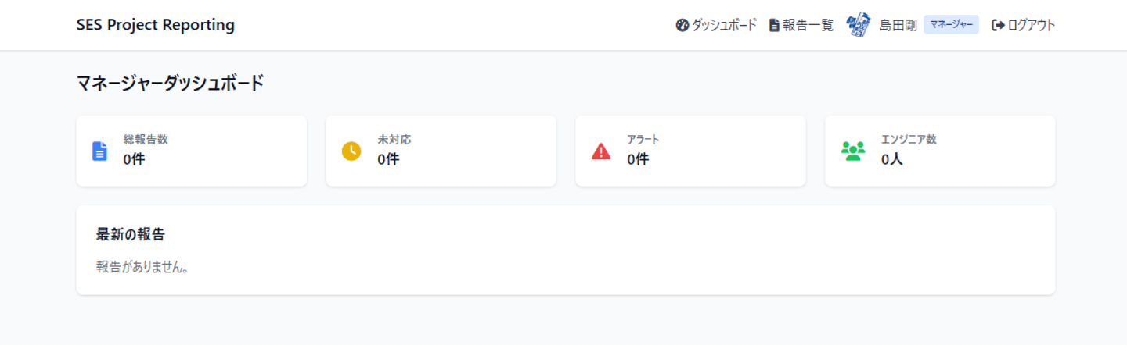Select the 総報告数 0件 count
The width and height of the screenshot is (1127, 345).
point(134,159)
